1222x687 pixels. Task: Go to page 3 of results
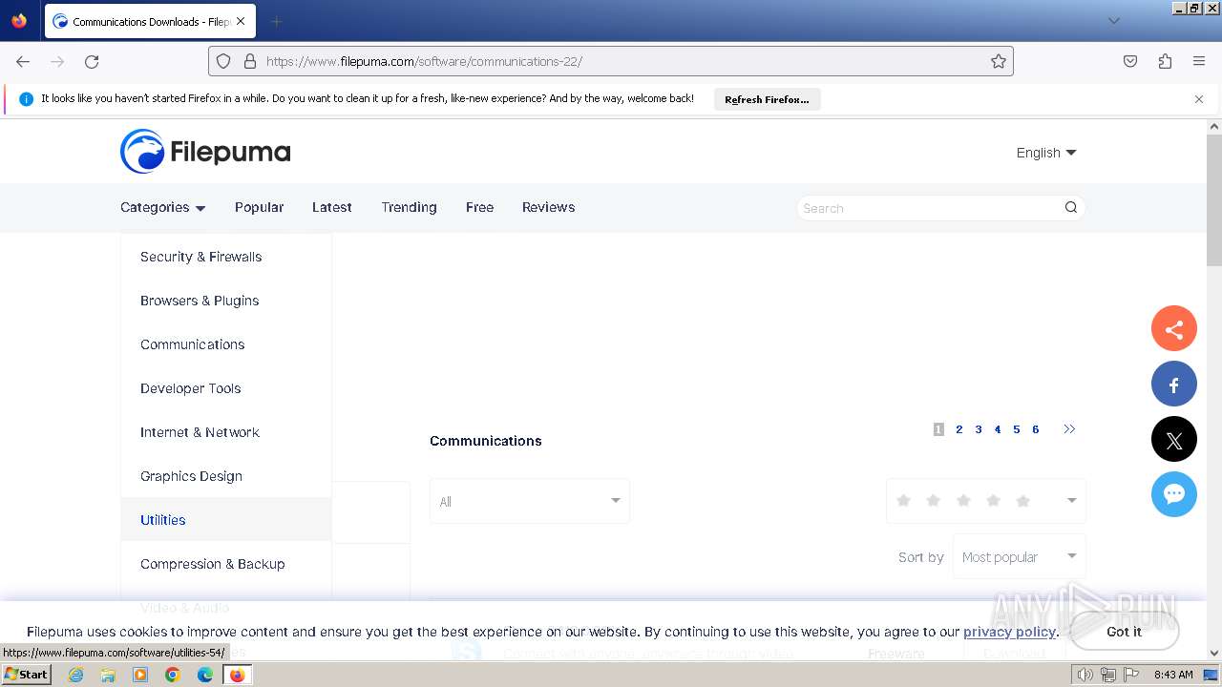(x=978, y=429)
